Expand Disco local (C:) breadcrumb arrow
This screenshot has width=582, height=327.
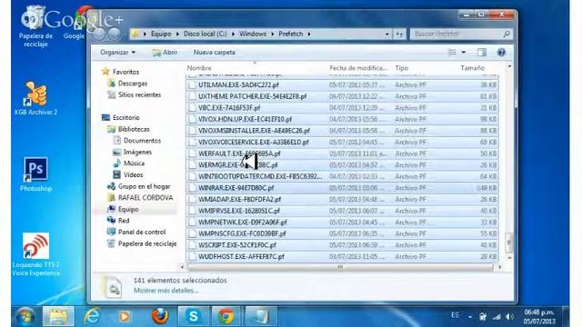233,34
